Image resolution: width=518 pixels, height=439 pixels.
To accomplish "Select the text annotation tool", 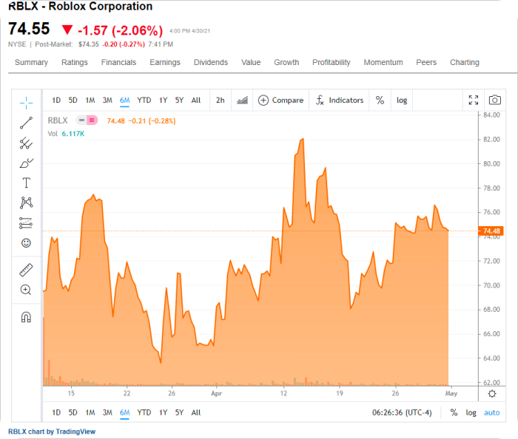I will 26,183.
